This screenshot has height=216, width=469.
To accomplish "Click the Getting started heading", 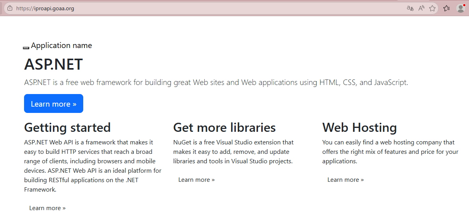I will click(x=67, y=127).
